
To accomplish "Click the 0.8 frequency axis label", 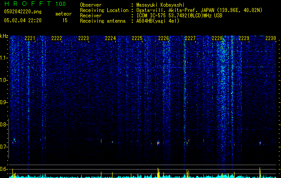I will pos(4,125).
